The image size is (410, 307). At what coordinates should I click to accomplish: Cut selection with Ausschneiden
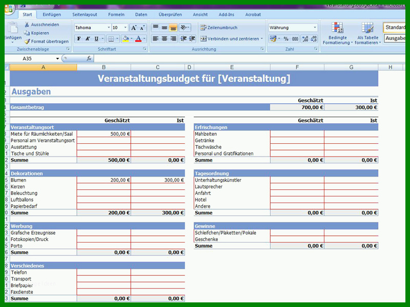[42, 25]
